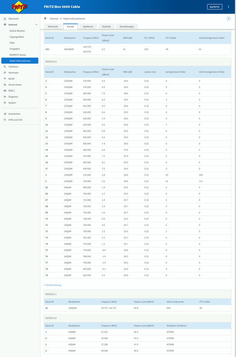
Task: Click the MyFRITZ! button
Action: coord(215,7)
